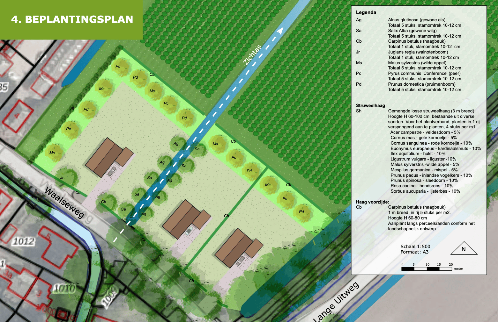Pick the Ms abbreviation in the legend

pos(359,63)
